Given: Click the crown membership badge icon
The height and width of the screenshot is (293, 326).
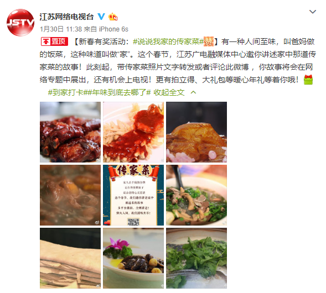Looking at the screenshot, I should click(113, 17).
